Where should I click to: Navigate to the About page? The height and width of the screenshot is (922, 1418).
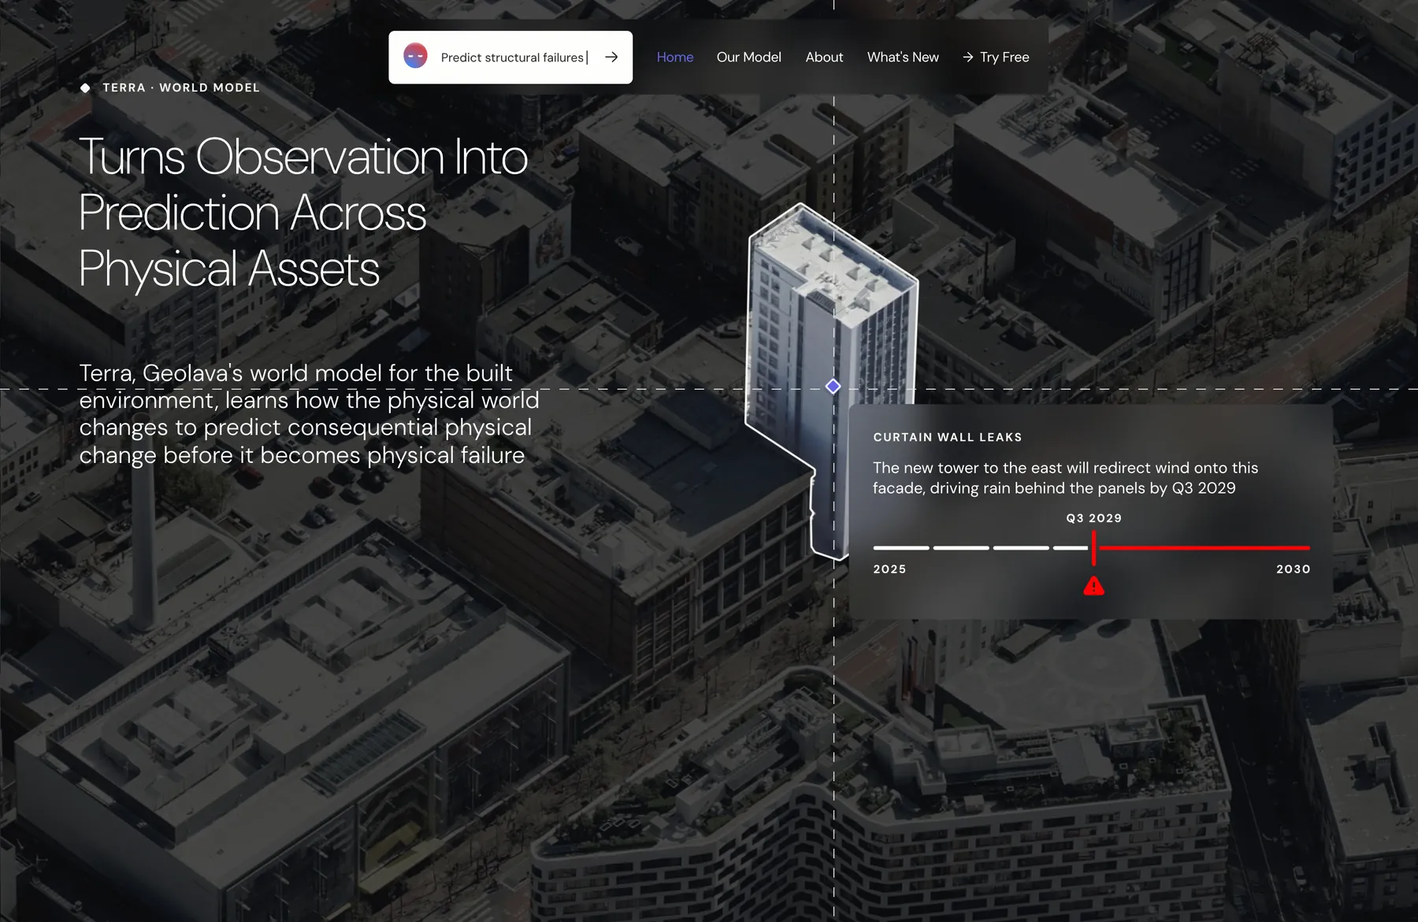(x=824, y=57)
